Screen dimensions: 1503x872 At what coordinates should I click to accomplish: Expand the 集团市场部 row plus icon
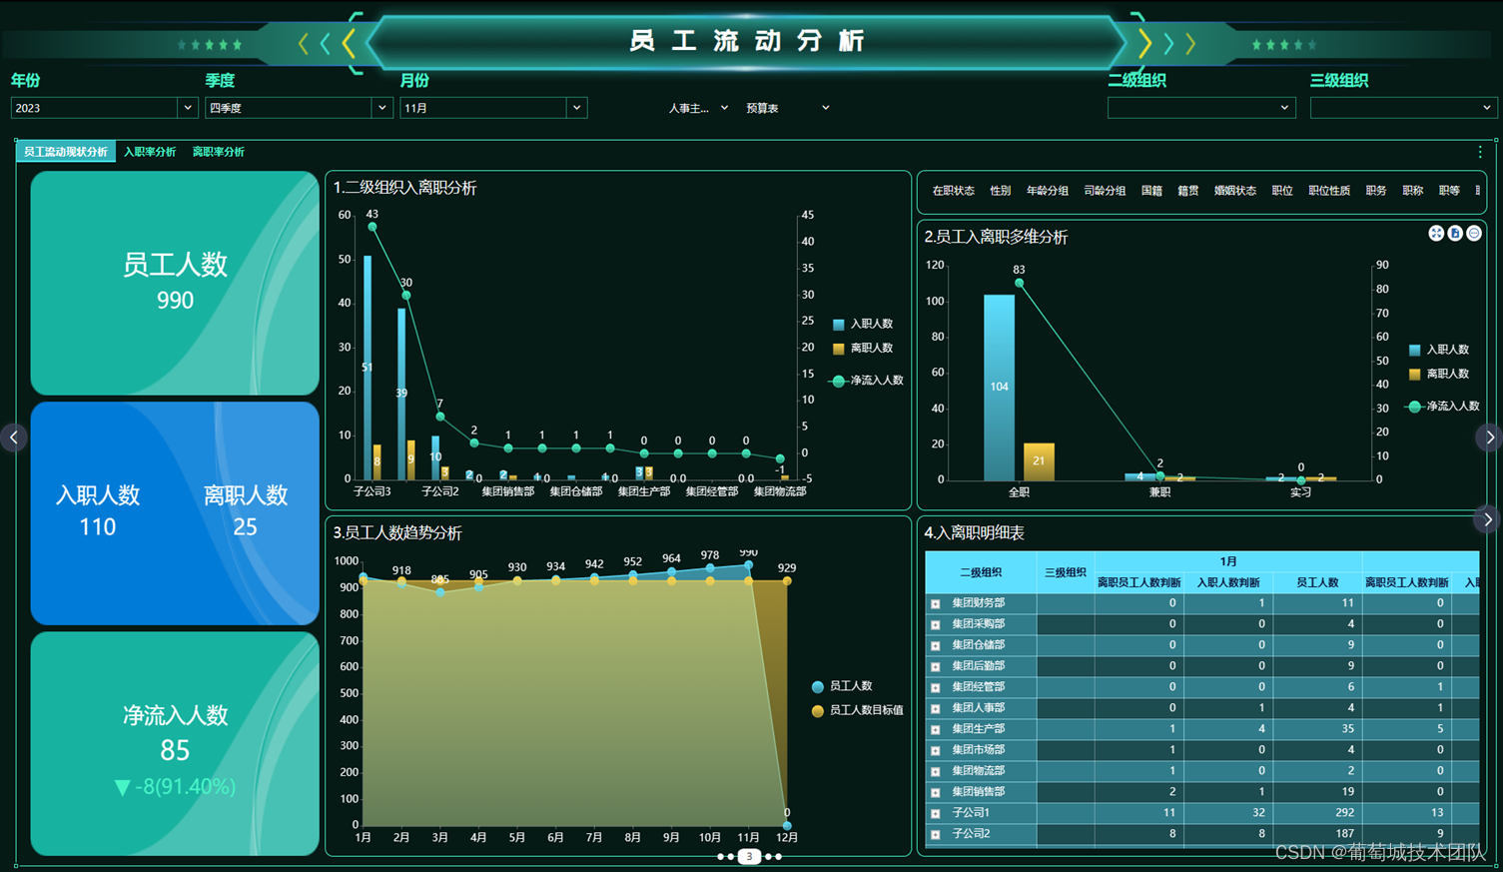pyautogui.click(x=936, y=750)
